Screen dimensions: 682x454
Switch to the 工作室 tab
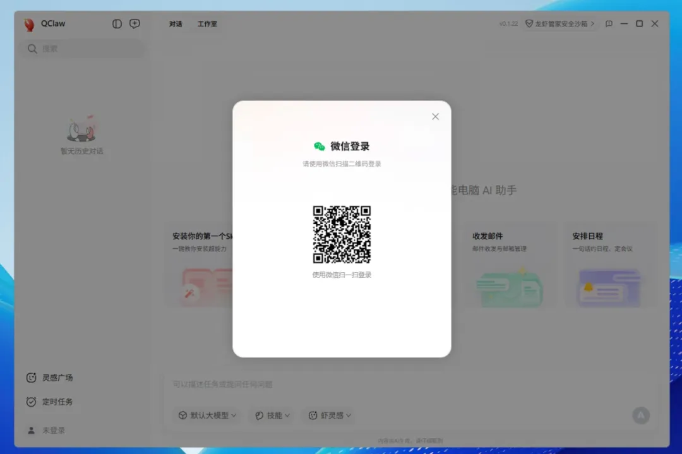pos(208,24)
